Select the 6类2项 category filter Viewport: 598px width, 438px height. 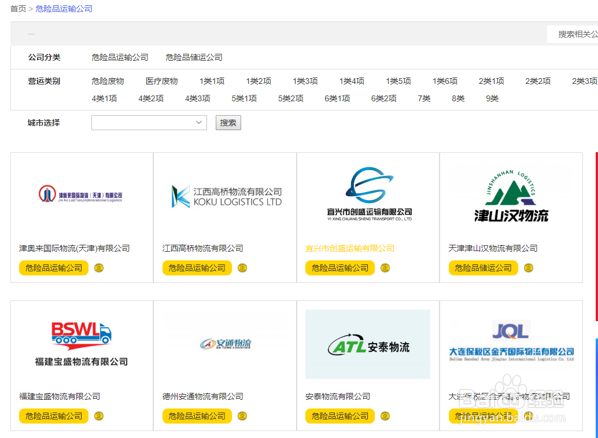coord(383,99)
